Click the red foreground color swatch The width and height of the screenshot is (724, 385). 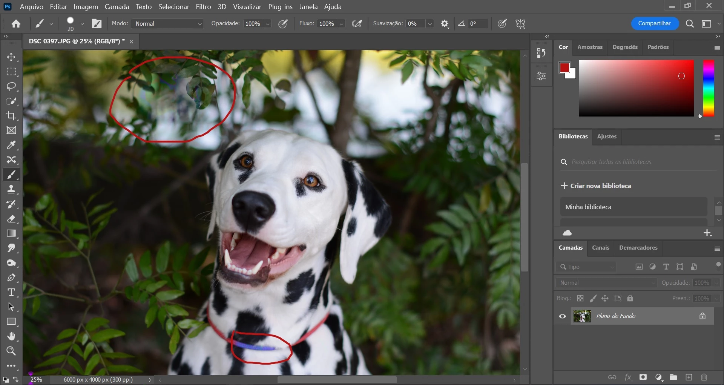(x=564, y=68)
